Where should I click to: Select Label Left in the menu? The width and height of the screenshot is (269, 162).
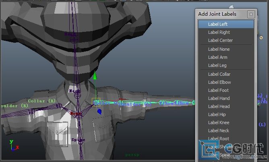[226, 24]
